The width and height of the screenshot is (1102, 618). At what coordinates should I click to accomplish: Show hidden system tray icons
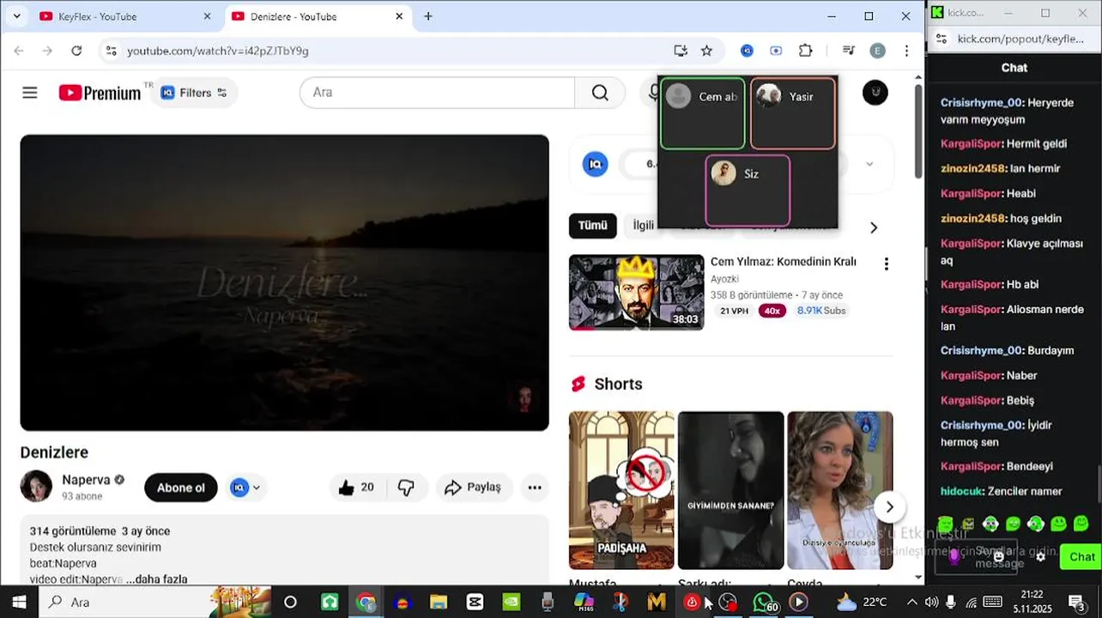(x=911, y=602)
